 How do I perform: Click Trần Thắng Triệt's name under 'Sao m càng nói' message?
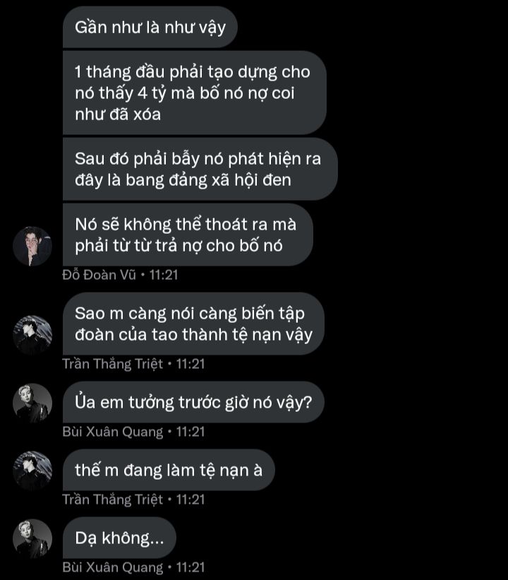113,364
